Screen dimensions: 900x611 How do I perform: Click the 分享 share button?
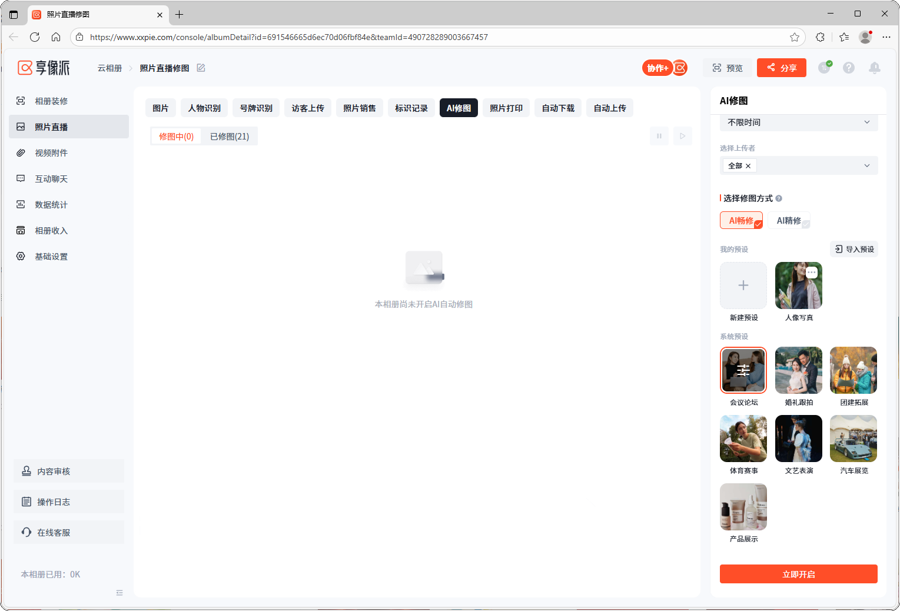781,68
